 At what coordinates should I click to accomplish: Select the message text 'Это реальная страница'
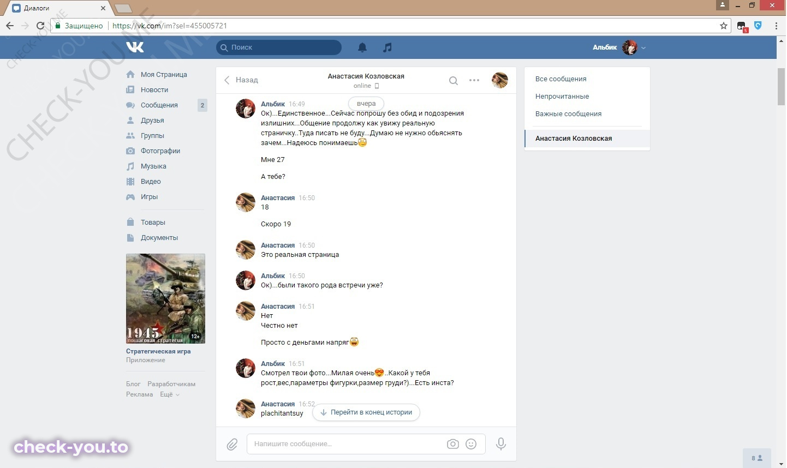[300, 255]
